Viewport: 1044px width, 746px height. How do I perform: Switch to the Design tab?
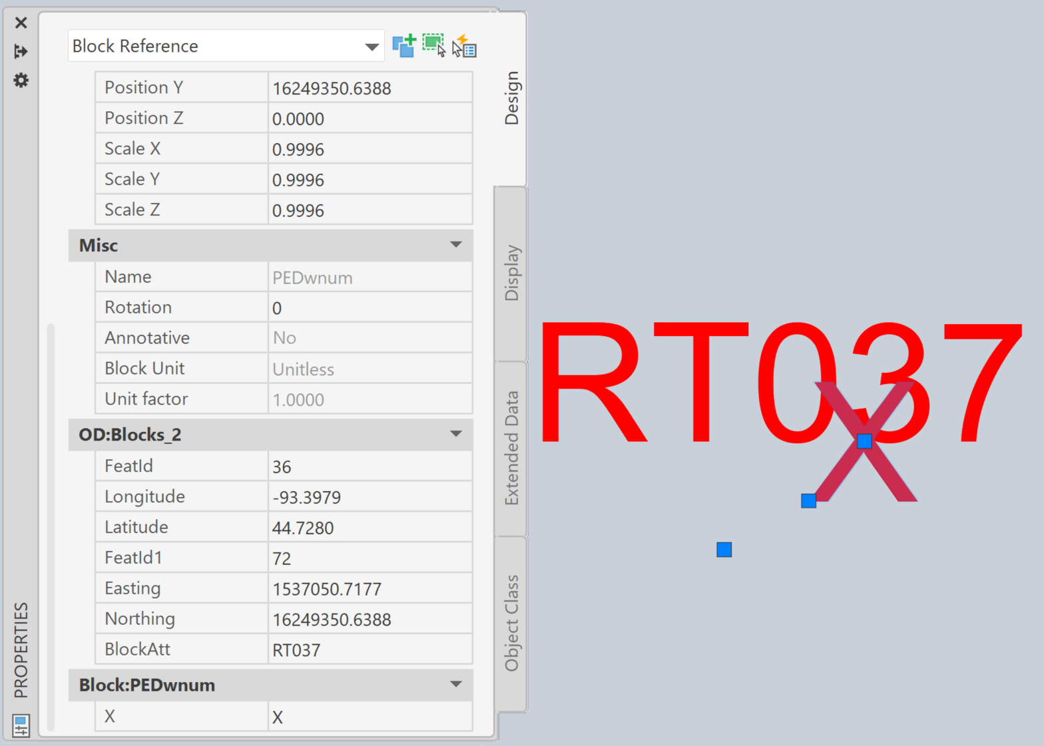tap(511, 98)
